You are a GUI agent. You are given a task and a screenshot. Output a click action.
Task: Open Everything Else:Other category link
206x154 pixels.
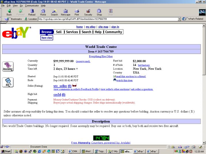pyautogui.click(x=101, y=56)
